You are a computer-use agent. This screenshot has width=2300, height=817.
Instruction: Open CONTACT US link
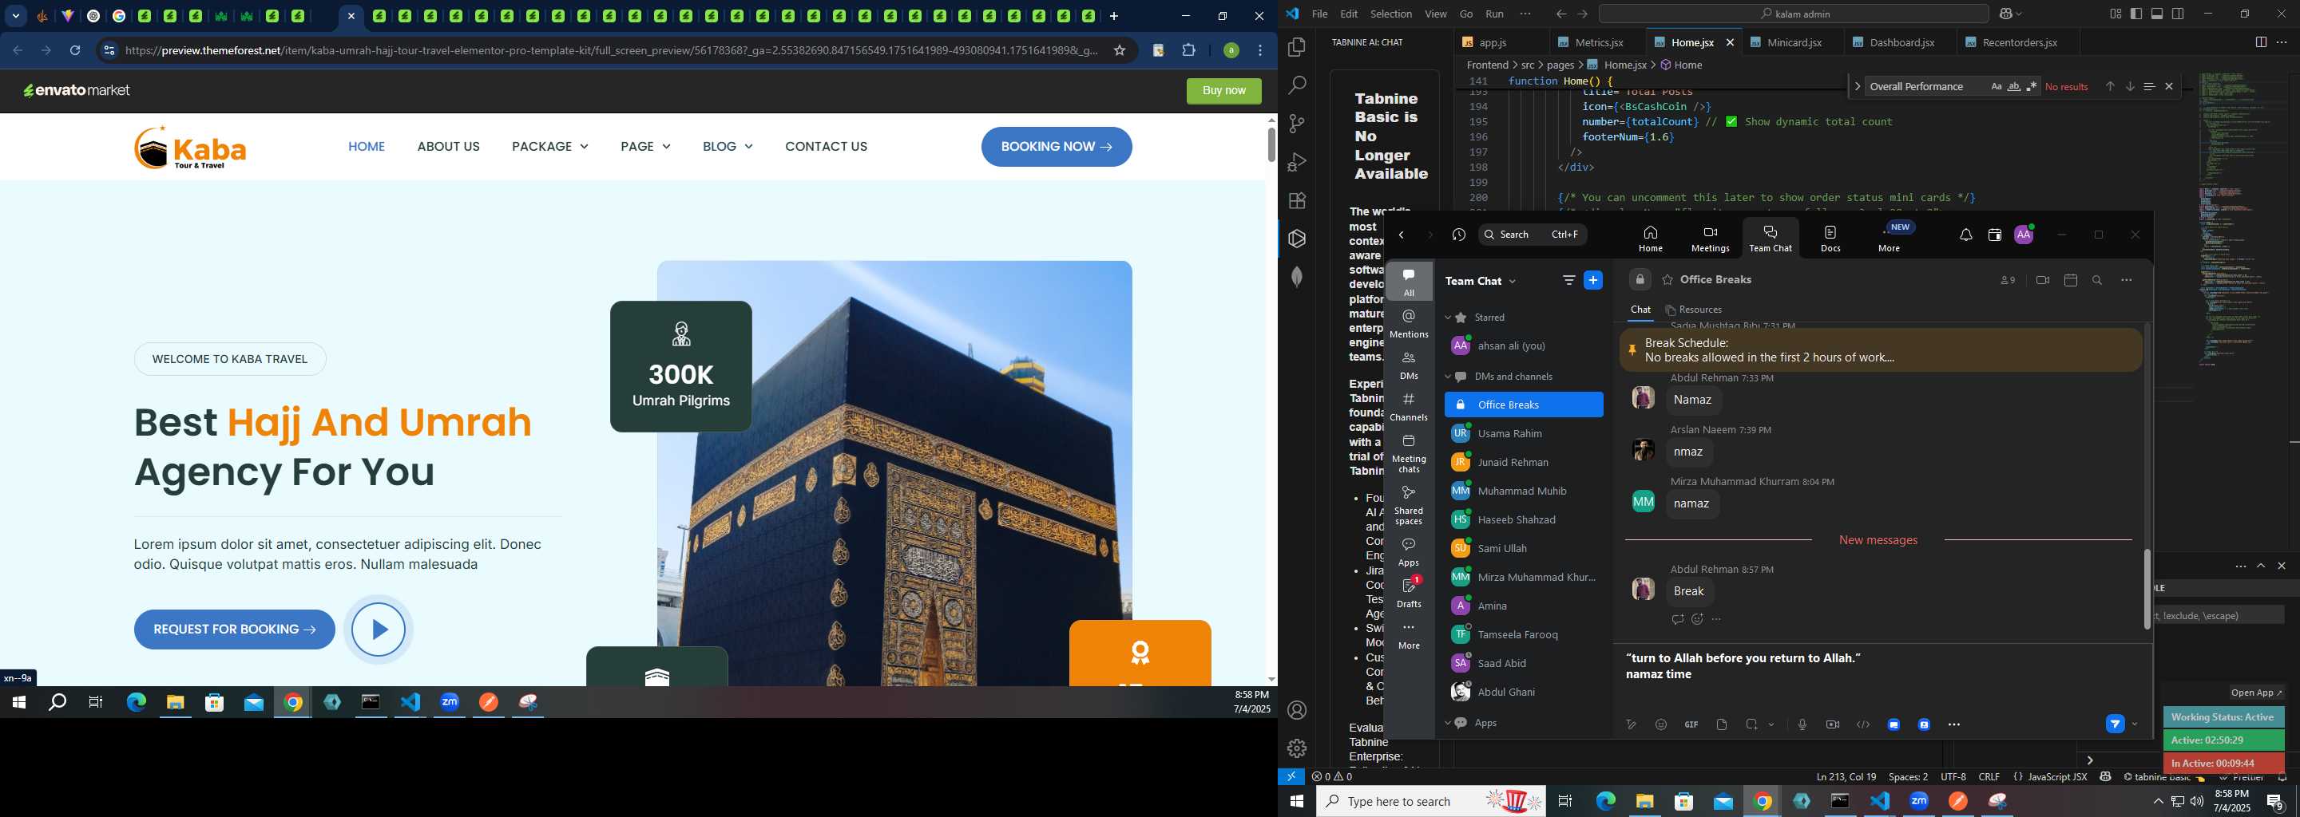click(x=826, y=146)
